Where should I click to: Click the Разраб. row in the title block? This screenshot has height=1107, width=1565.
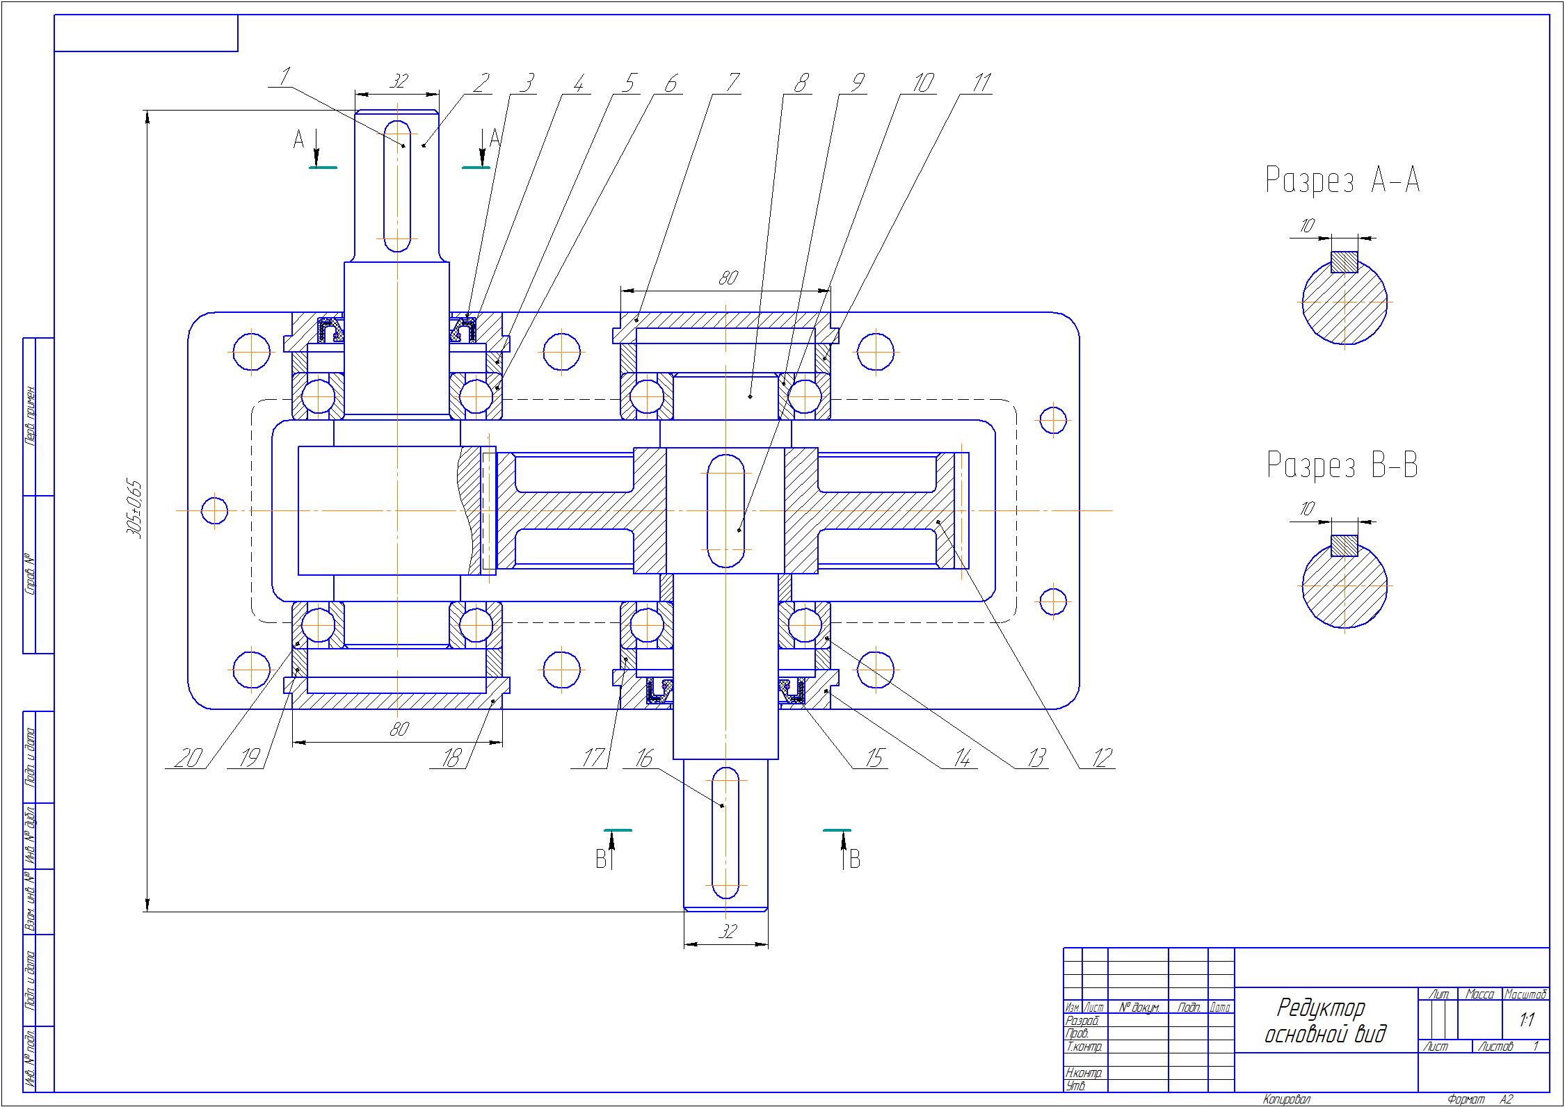coord(1083,1021)
